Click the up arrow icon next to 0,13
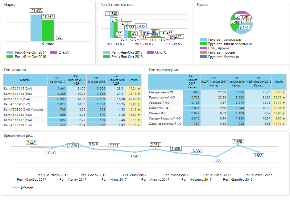The height and width of the screenshot is (205, 290). (139, 110)
